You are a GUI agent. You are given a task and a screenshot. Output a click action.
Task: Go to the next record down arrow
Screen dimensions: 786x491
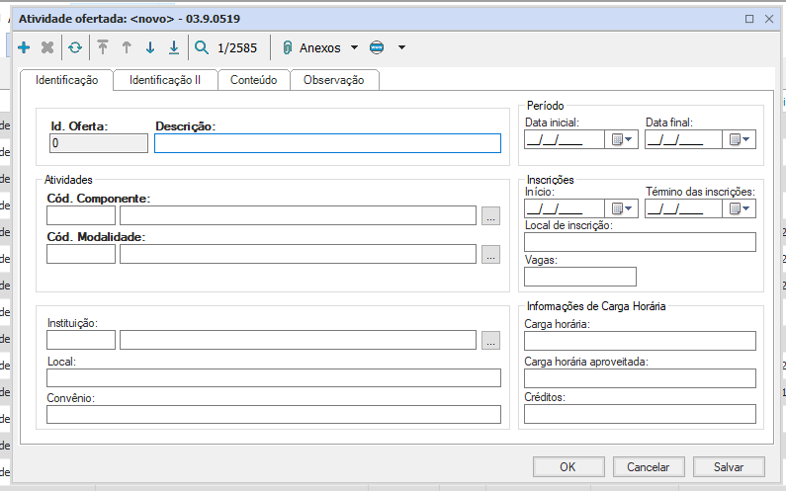(x=150, y=47)
